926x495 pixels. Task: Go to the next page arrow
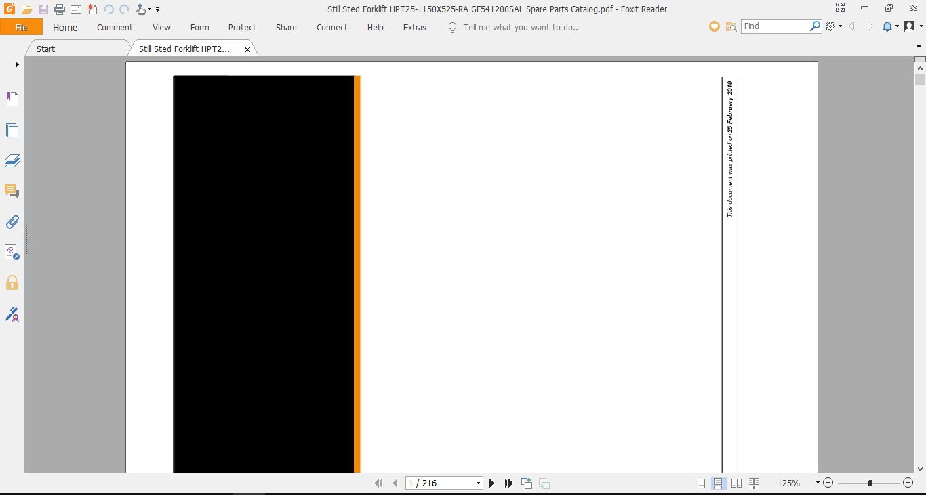(492, 483)
